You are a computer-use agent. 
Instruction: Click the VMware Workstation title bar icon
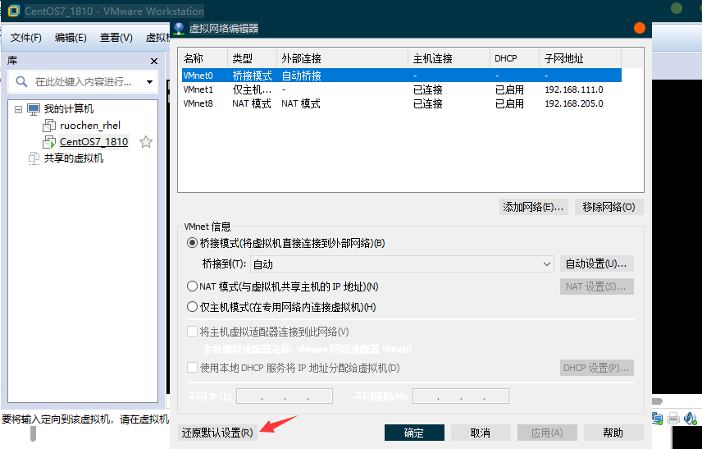pos(14,11)
